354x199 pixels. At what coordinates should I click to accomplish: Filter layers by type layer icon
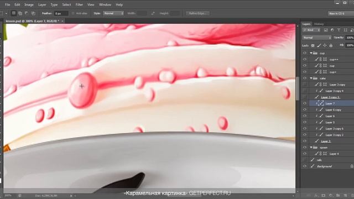point(339,30)
